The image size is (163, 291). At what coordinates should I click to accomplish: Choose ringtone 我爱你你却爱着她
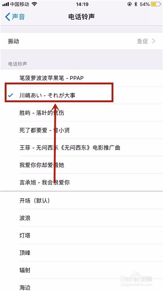(x=81, y=165)
